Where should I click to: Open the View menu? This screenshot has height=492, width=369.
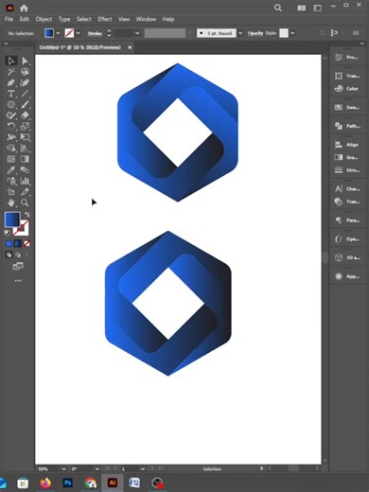pos(124,19)
